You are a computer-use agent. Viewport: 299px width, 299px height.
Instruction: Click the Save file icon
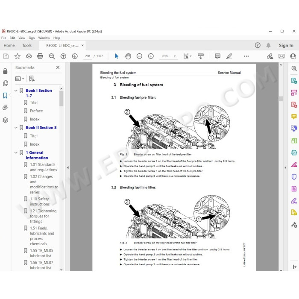[6, 56]
